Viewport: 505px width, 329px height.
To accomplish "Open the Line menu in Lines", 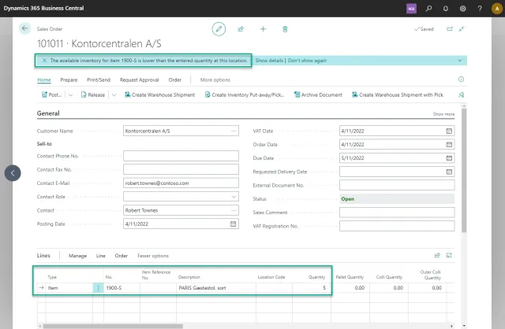I will (x=101, y=256).
